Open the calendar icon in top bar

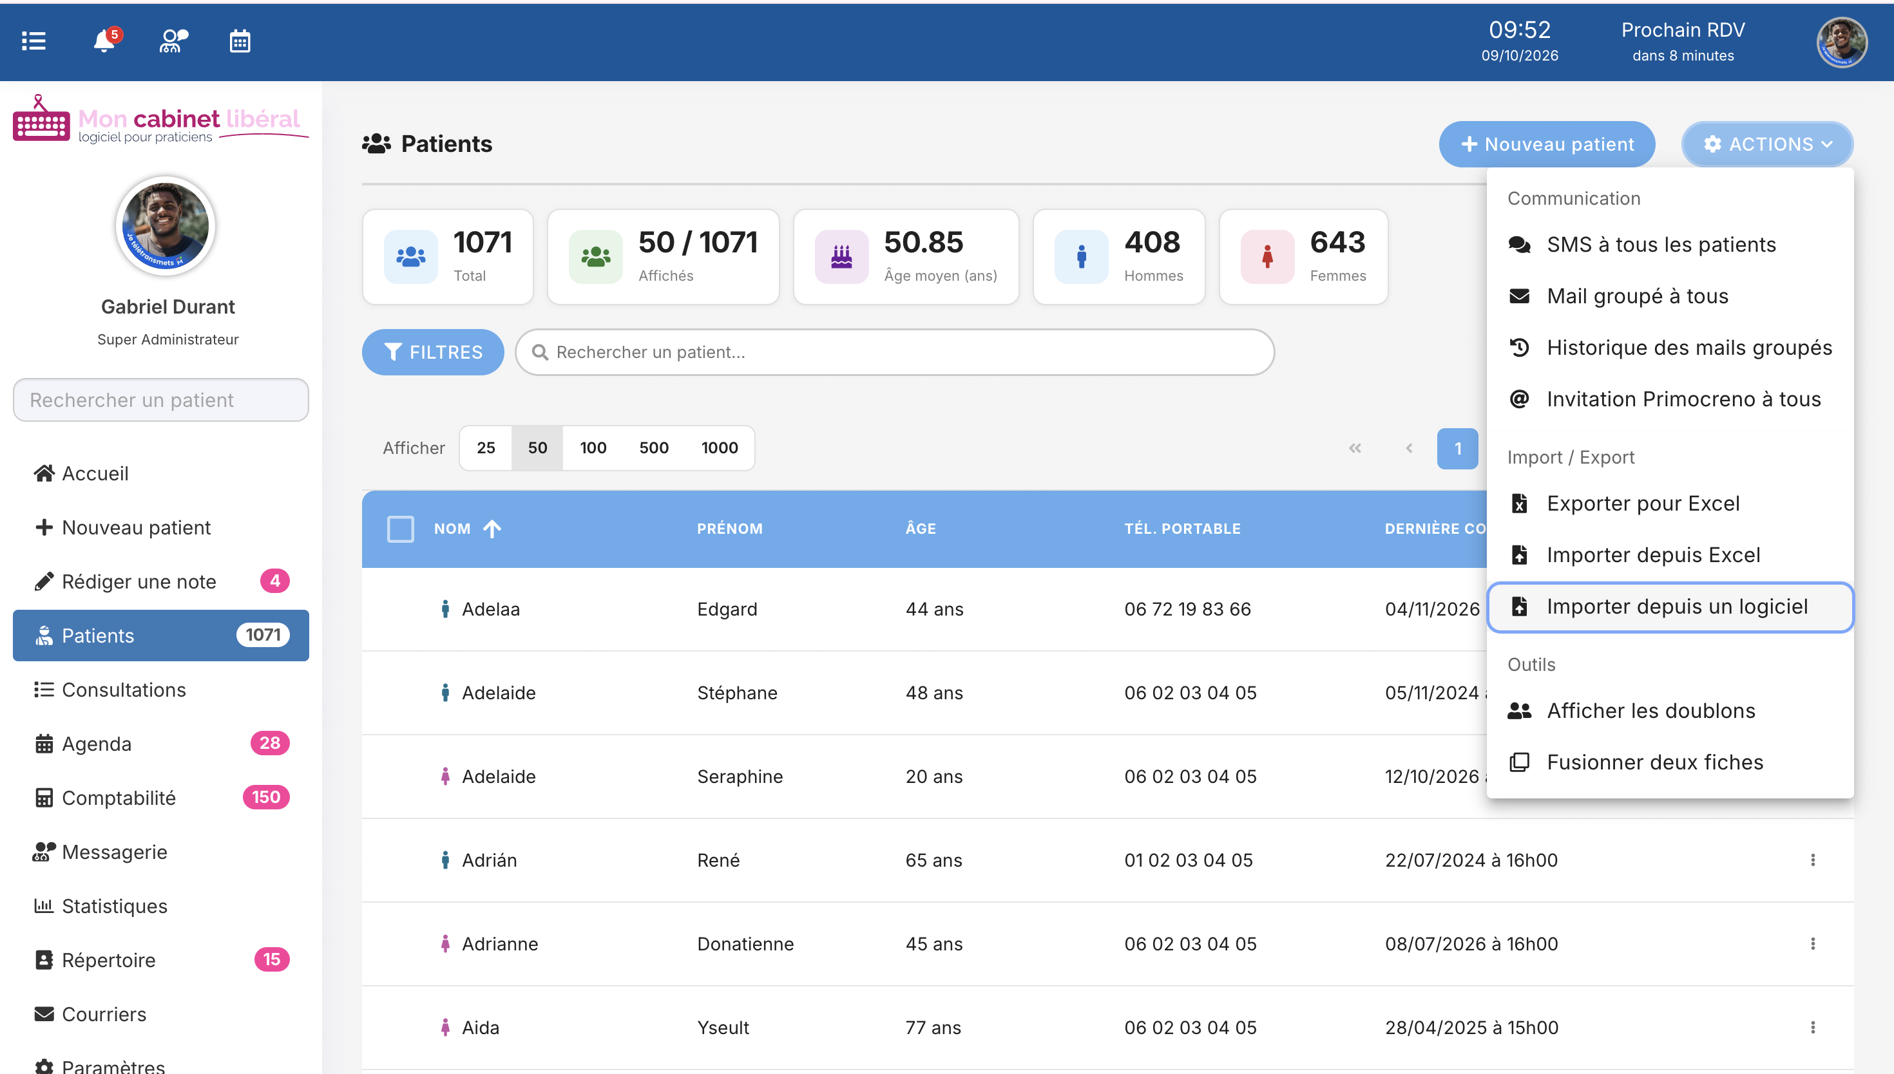coord(240,41)
